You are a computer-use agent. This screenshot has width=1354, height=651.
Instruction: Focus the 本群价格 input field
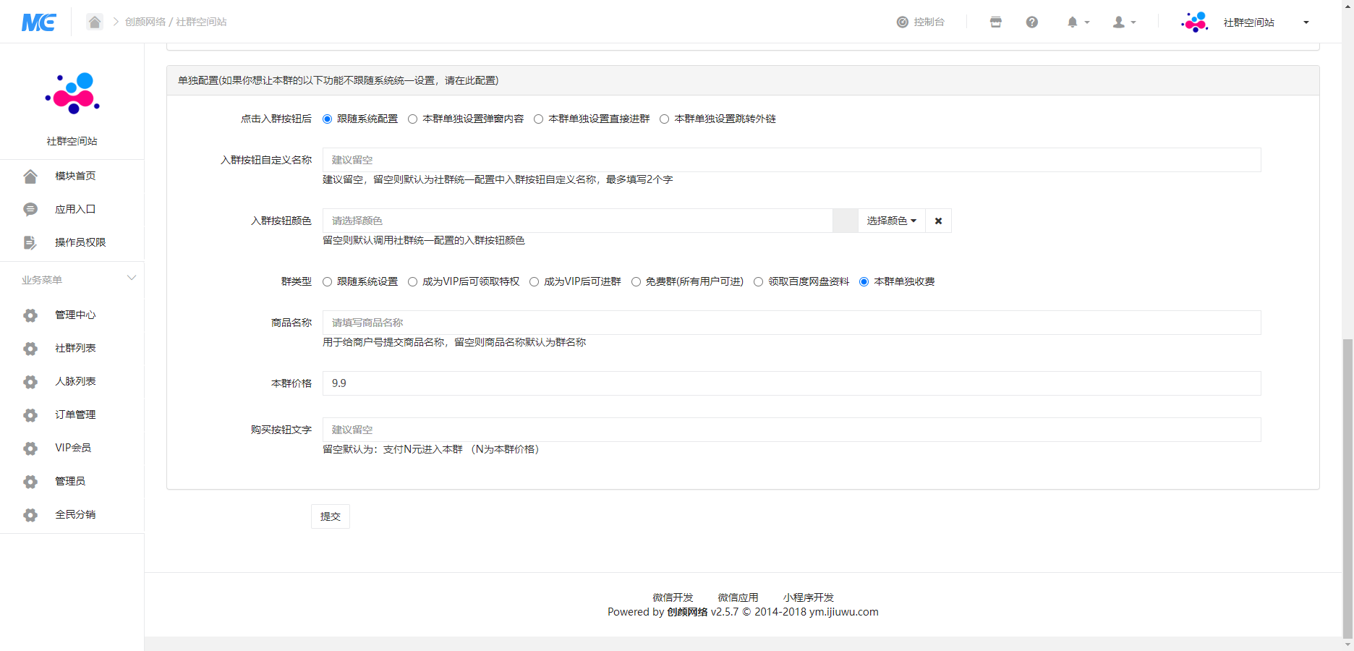(791, 383)
